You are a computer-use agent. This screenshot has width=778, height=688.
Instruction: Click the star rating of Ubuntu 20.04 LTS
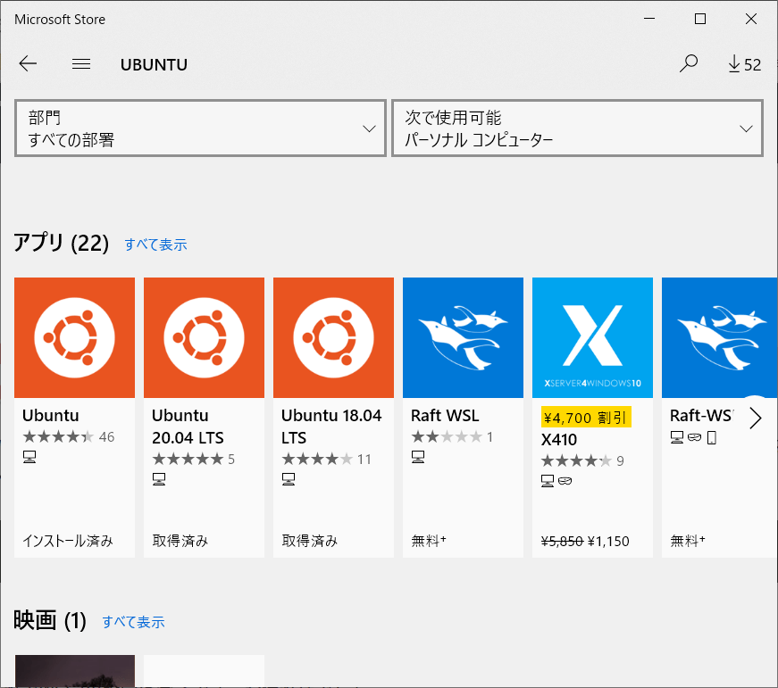point(188,459)
